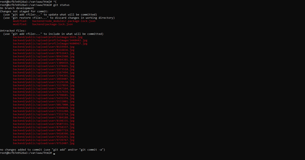Click the cursor at the final prompt
The height and width of the screenshot is (160, 305).
coord(54,153)
